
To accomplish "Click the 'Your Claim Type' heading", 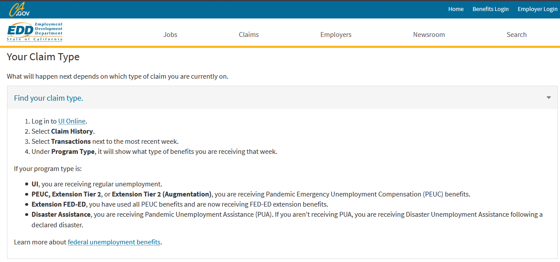I will click(43, 57).
